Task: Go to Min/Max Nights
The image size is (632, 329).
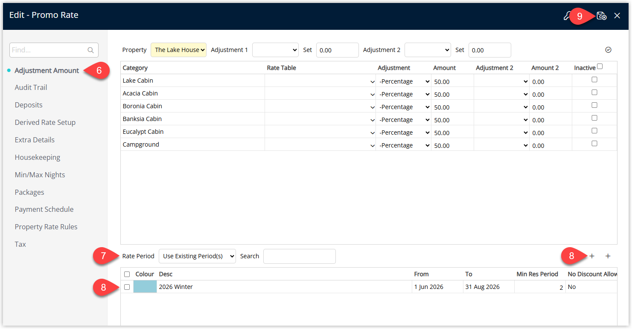Action: [x=40, y=175]
